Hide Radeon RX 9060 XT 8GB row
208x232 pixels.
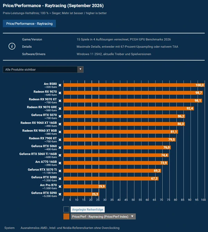pyautogui.click(x=60, y=132)
